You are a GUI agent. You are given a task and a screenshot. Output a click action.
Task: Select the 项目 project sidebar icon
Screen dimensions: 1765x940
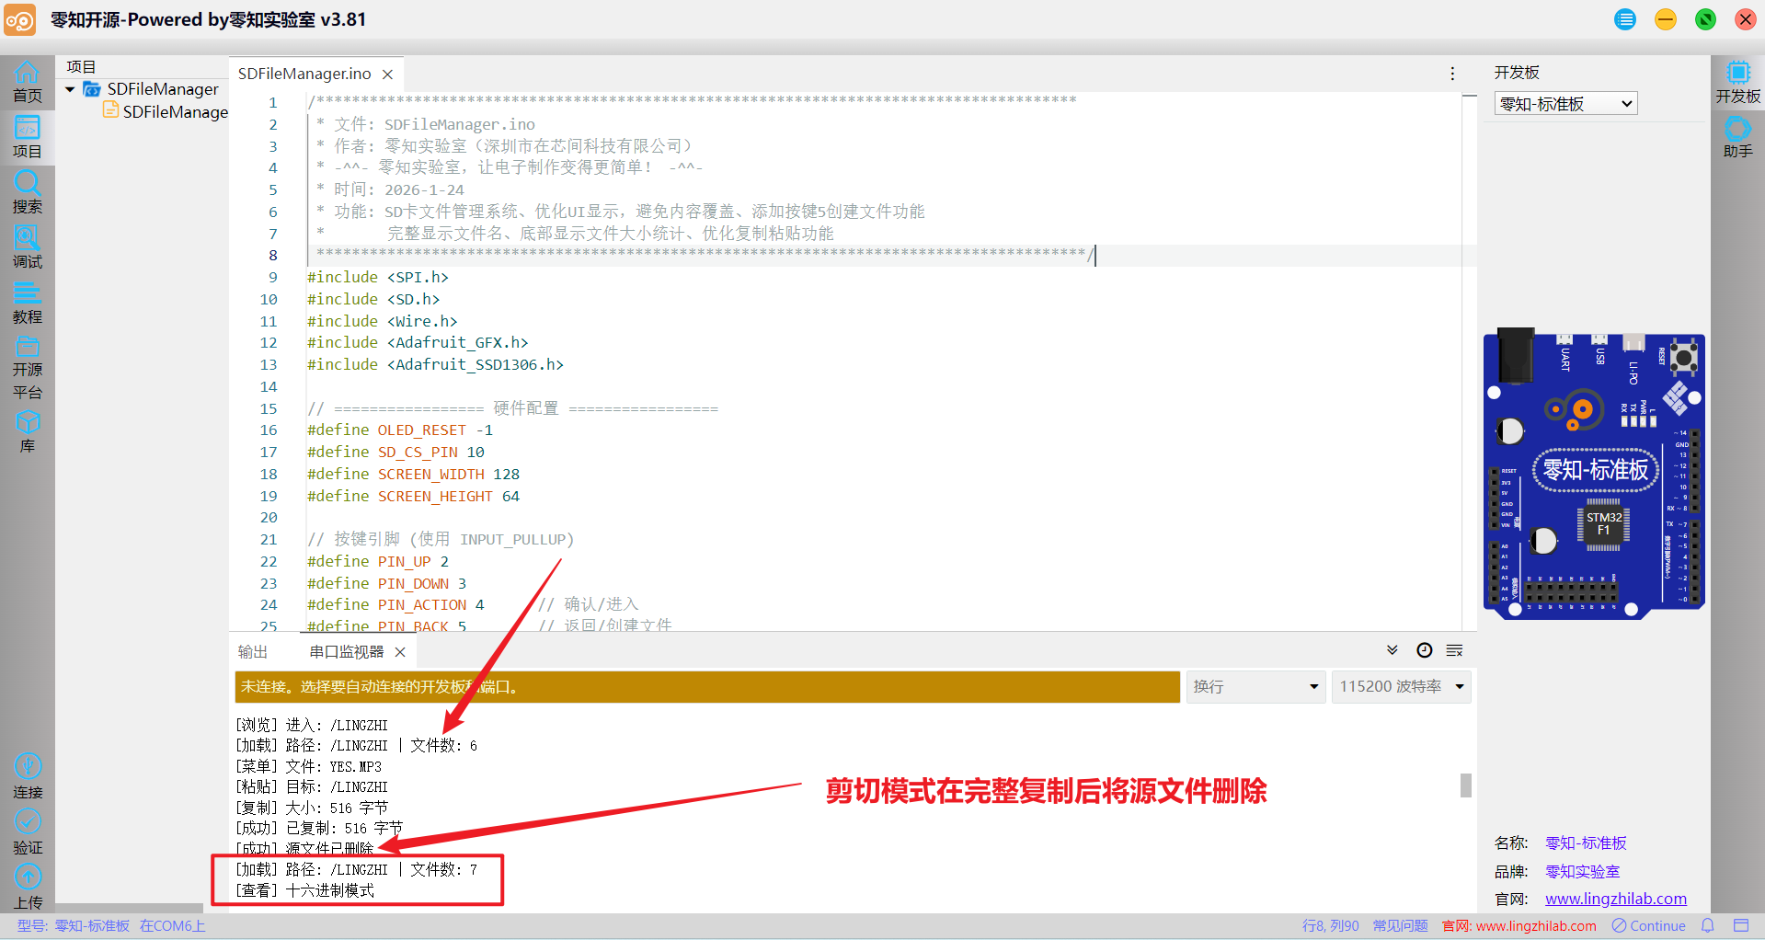pyautogui.click(x=27, y=138)
